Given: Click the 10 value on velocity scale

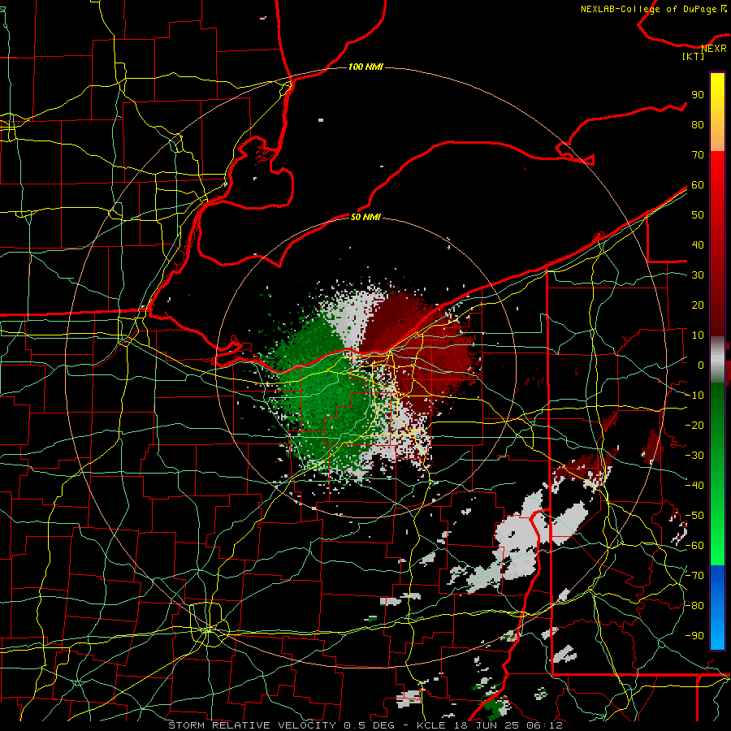Looking at the screenshot, I should (698, 335).
